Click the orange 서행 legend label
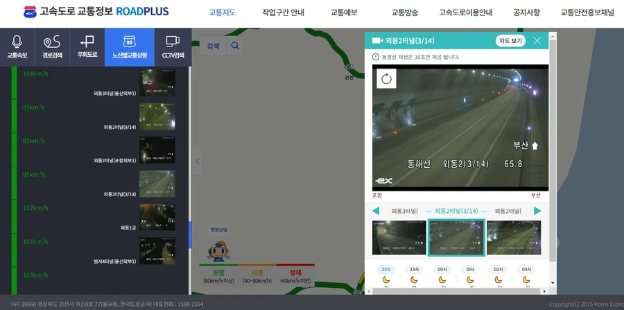The image size is (624, 310). 257,273
